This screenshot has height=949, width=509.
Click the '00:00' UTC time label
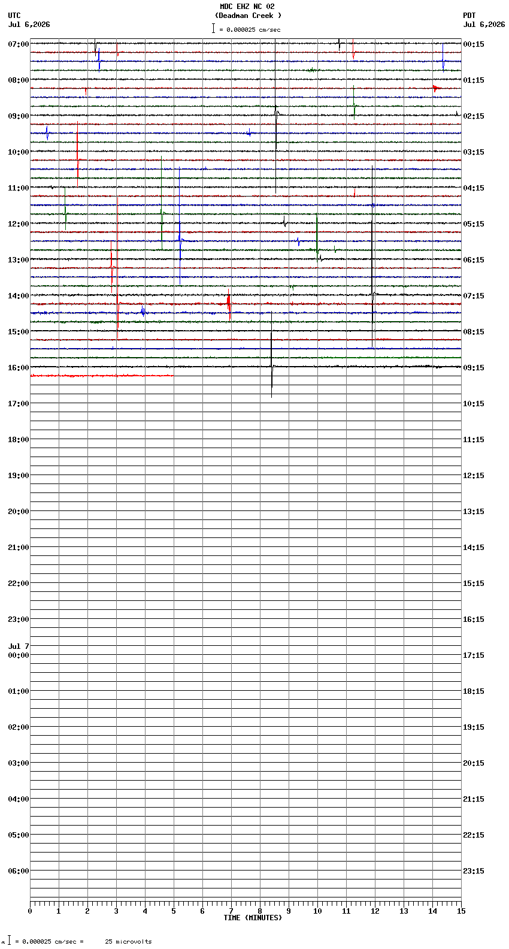[19, 655]
